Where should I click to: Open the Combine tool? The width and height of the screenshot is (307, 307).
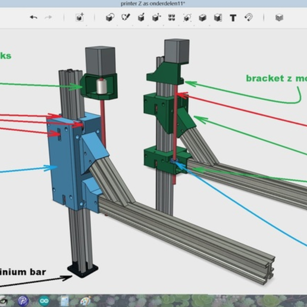[x=202, y=18]
